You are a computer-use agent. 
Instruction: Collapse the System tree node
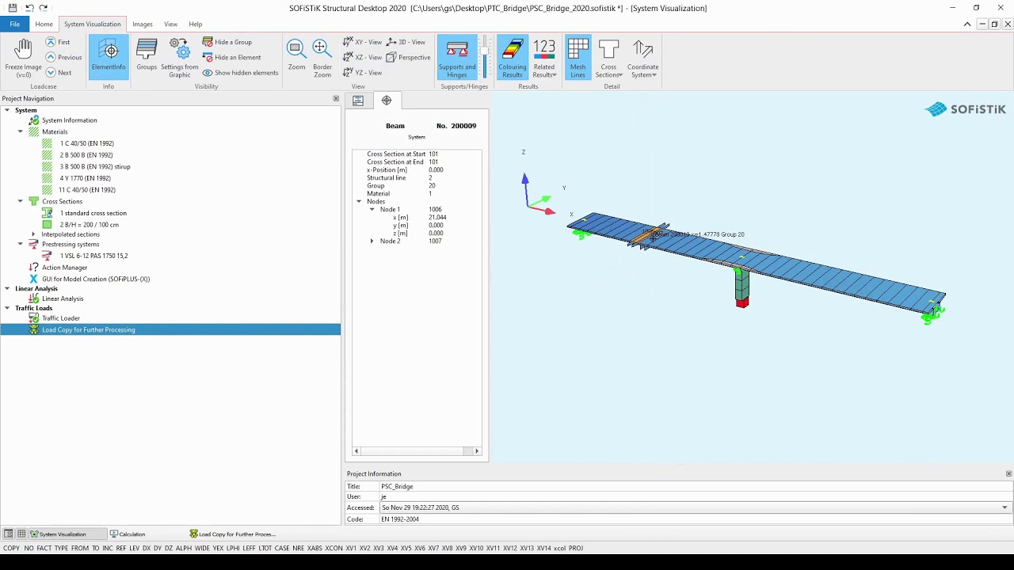pyautogui.click(x=7, y=110)
